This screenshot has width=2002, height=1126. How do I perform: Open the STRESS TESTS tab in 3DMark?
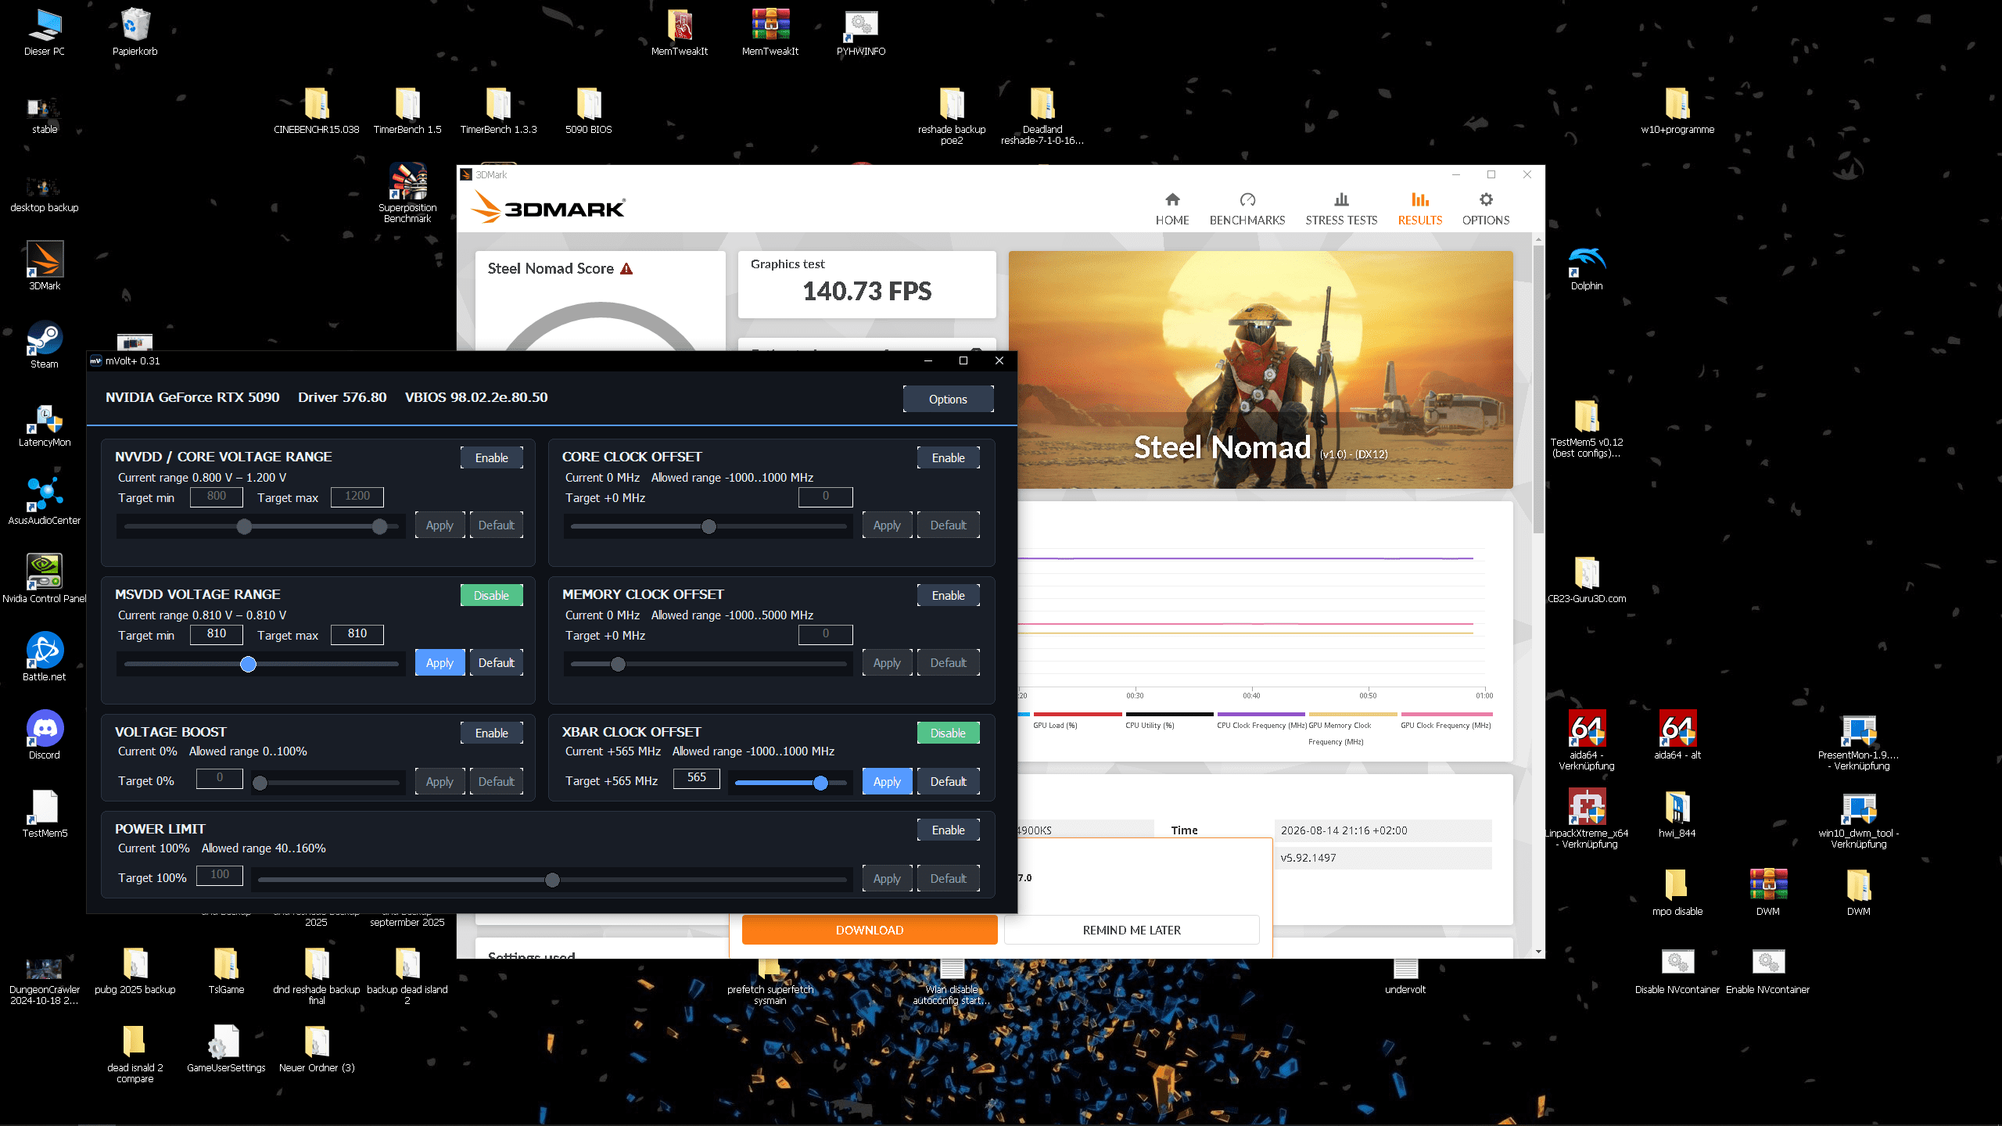(x=1341, y=209)
